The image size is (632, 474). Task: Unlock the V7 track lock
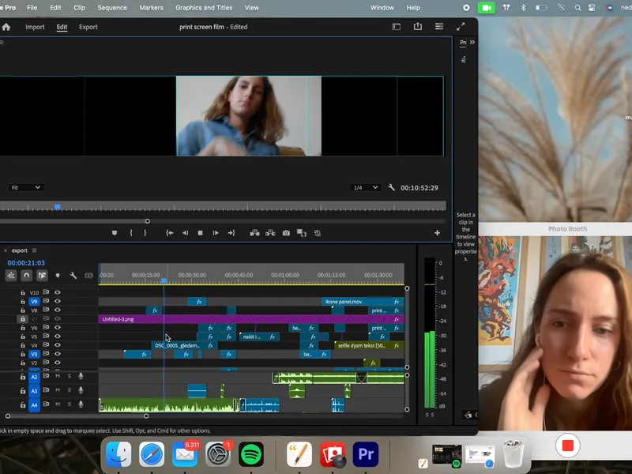[x=23, y=319]
